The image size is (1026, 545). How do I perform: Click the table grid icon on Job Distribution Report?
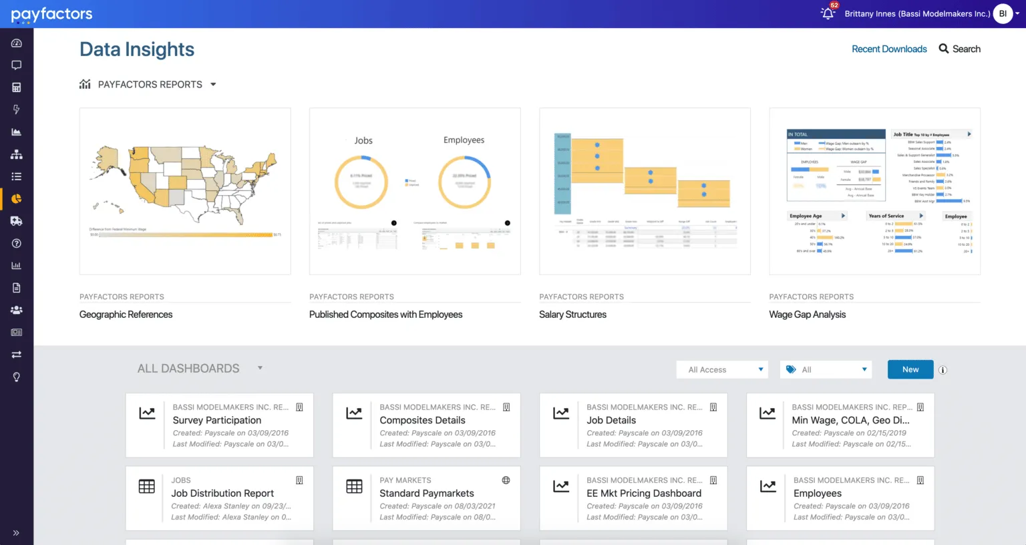pyautogui.click(x=147, y=486)
